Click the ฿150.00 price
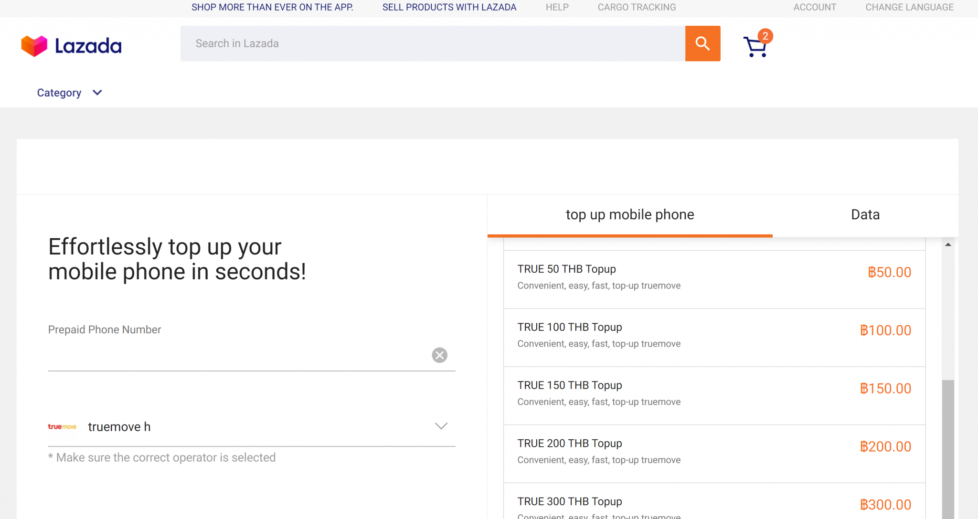Screen dimensions: 978x519 pos(885,389)
